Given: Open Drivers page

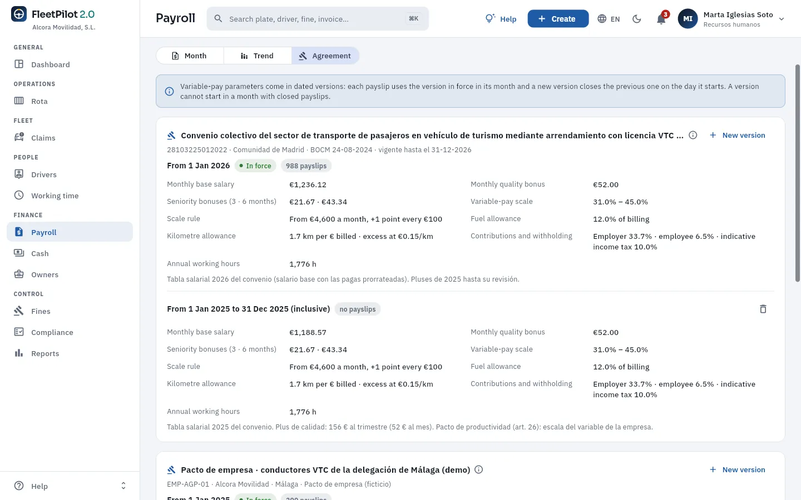Looking at the screenshot, I should 70,174.
